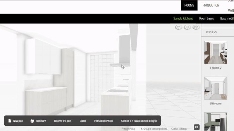Click the Summary label text

41,121
